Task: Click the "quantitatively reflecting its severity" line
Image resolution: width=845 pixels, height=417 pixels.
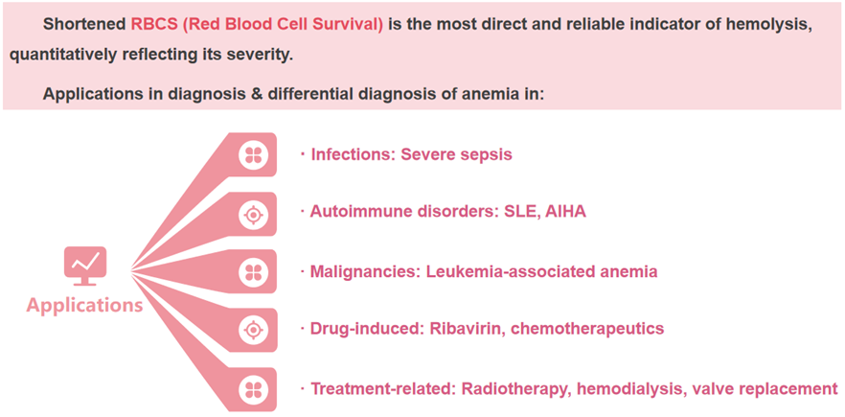Action: [151, 57]
